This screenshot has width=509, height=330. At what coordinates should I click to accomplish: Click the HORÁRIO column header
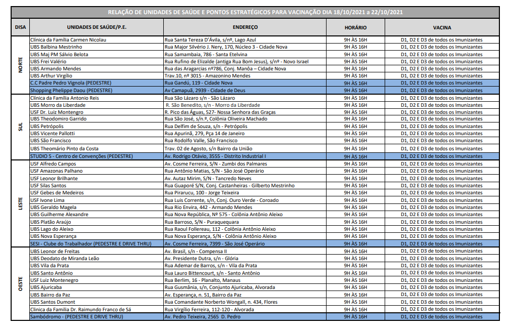pos(355,27)
